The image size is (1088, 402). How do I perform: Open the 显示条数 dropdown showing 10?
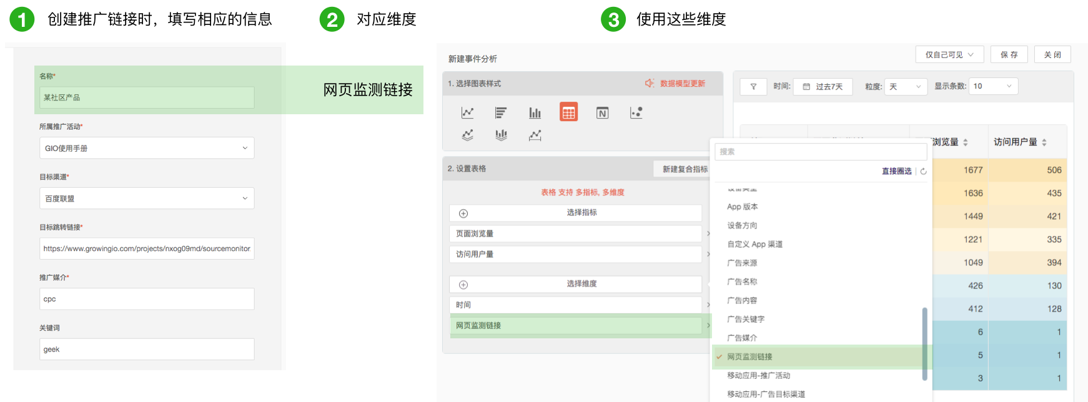point(992,87)
